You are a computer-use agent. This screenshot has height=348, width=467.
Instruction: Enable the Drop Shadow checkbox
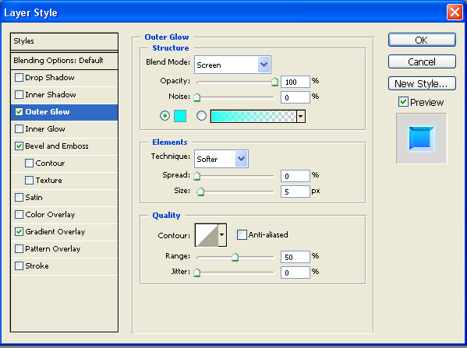click(x=19, y=78)
